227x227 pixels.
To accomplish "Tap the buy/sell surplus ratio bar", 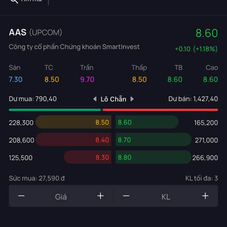I will click(x=113, y=110).
